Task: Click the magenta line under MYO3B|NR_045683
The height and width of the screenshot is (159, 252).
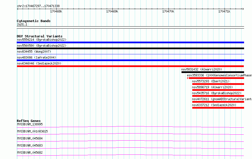Action: pyautogui.click(x=130, y=148)
